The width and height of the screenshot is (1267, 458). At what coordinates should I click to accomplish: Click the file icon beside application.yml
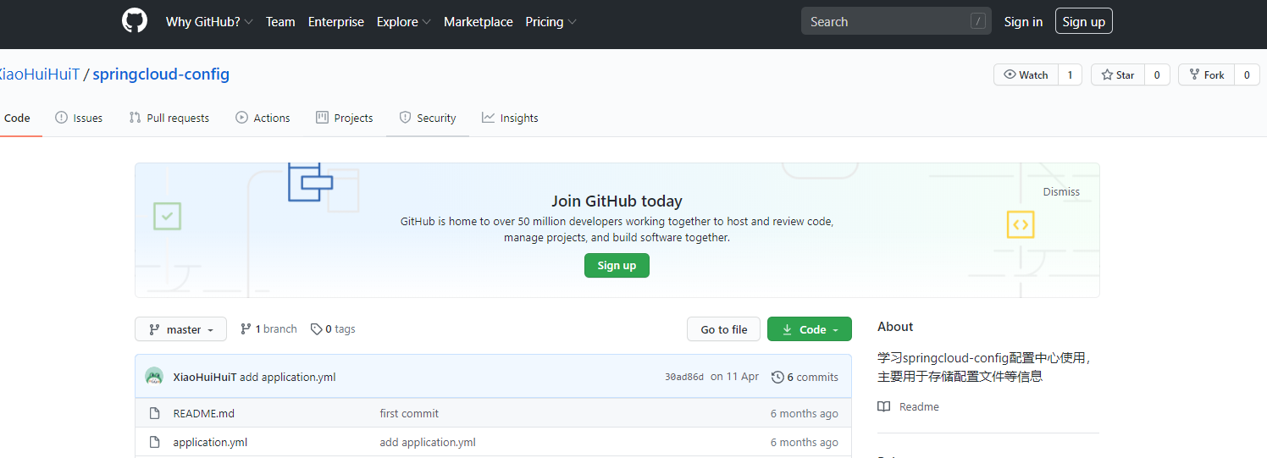click(x=154, y=443)
